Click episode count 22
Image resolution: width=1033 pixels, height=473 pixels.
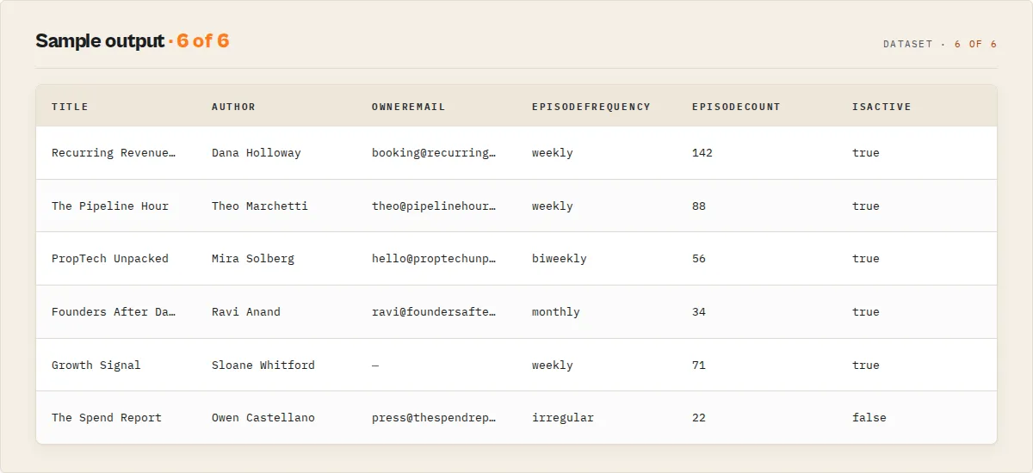pos(699,418)
